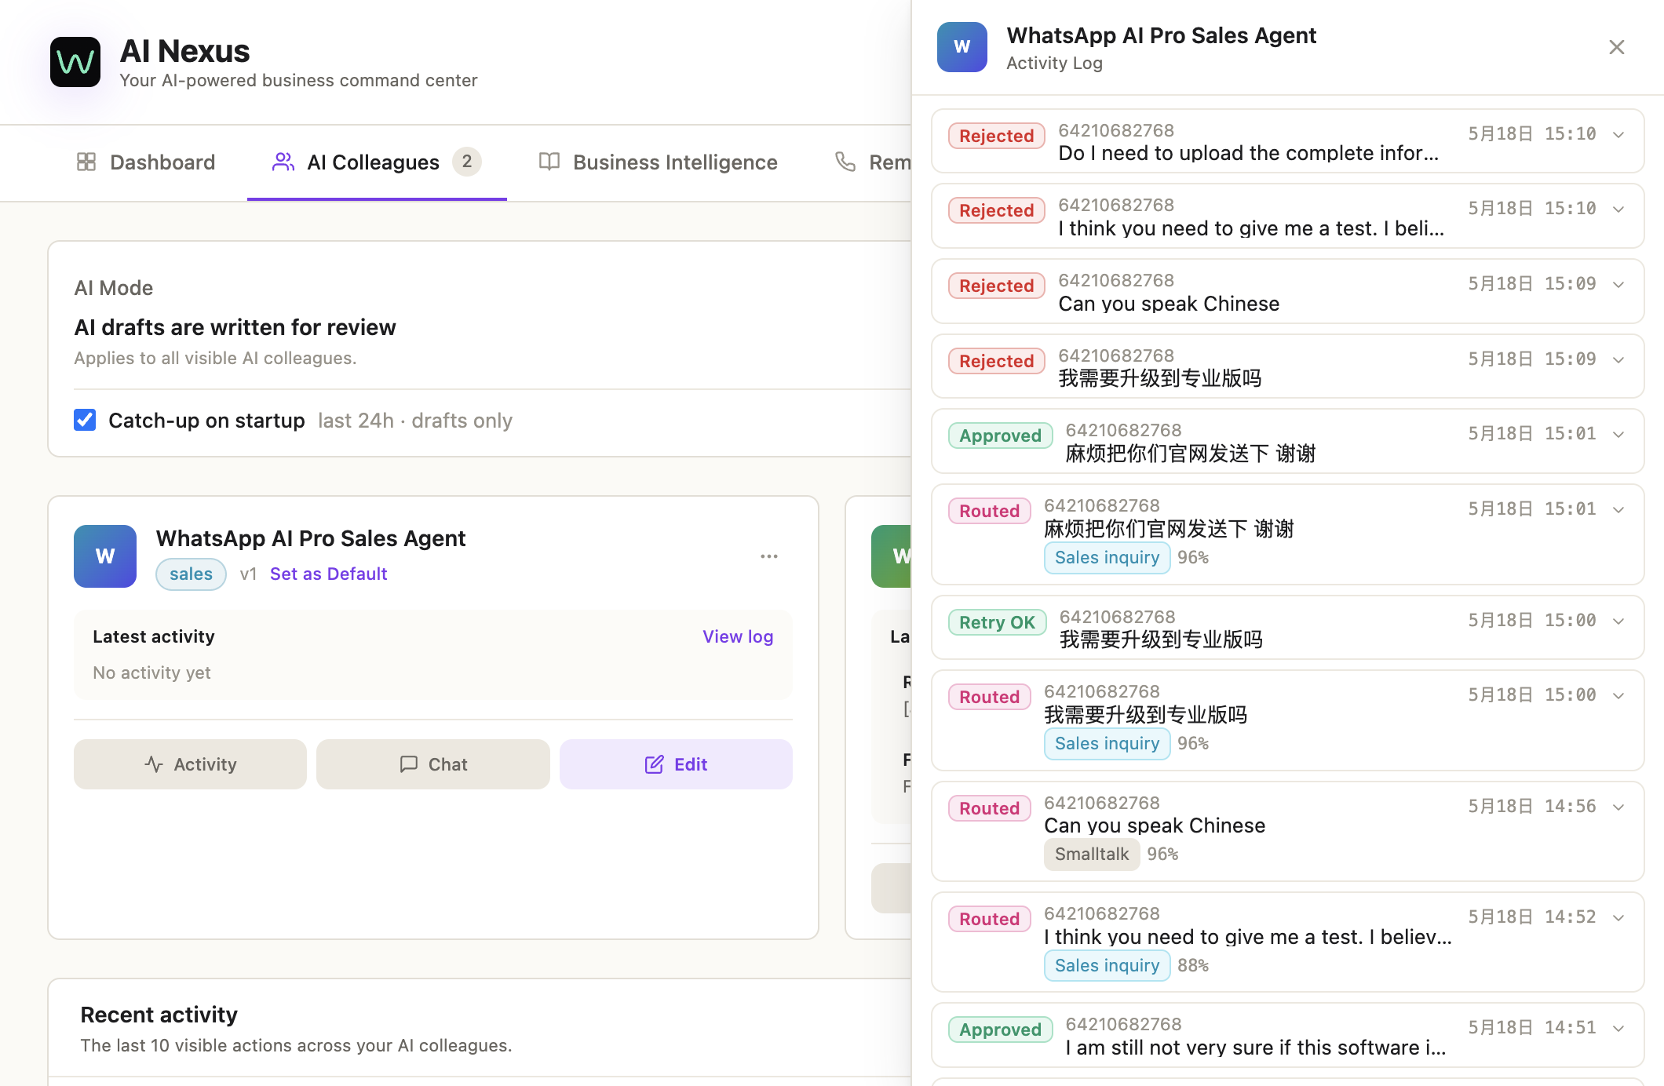Expand the Routed 15:01 entry chevron
Screen dimensions: 1664x1086
click(1618, 510)
